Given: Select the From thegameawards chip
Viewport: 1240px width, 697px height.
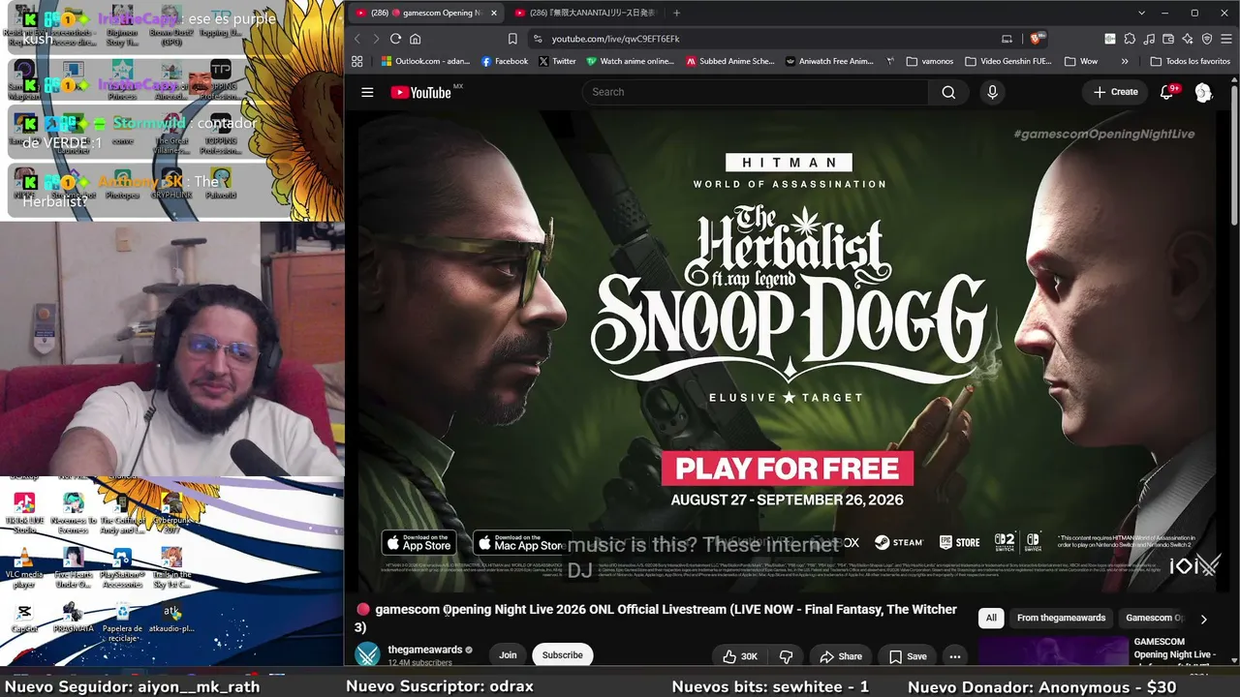Looking at the screenshot, I should tap(1061, 618).
